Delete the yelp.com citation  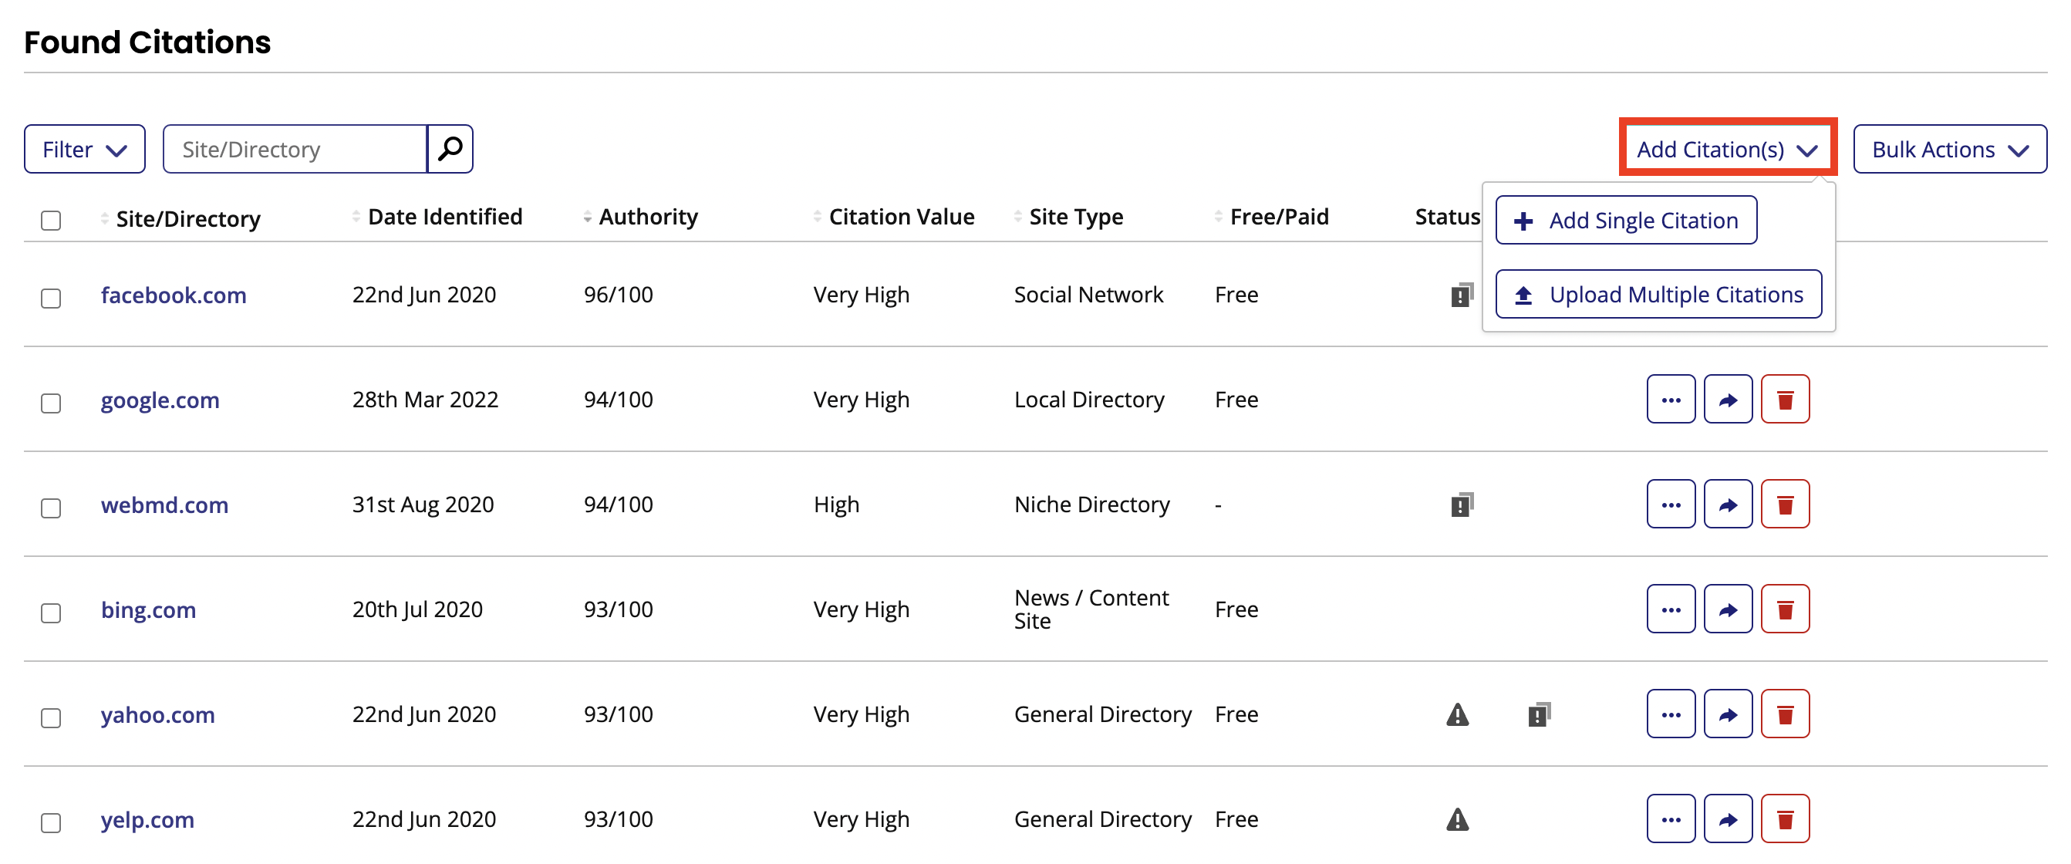click(x=1785, y=819)
